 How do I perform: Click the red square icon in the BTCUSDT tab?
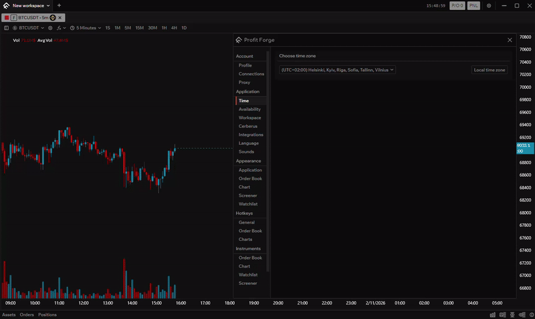pyautogui.click(x=7, y=18)
